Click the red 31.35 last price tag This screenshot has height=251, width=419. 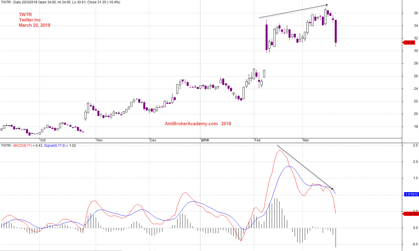point(409,43)
